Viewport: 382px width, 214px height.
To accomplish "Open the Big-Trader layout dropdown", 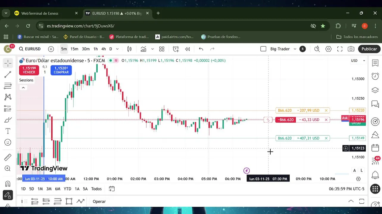I will pos(283,49).
